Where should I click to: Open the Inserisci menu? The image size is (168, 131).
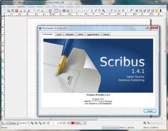pos(31,7)
